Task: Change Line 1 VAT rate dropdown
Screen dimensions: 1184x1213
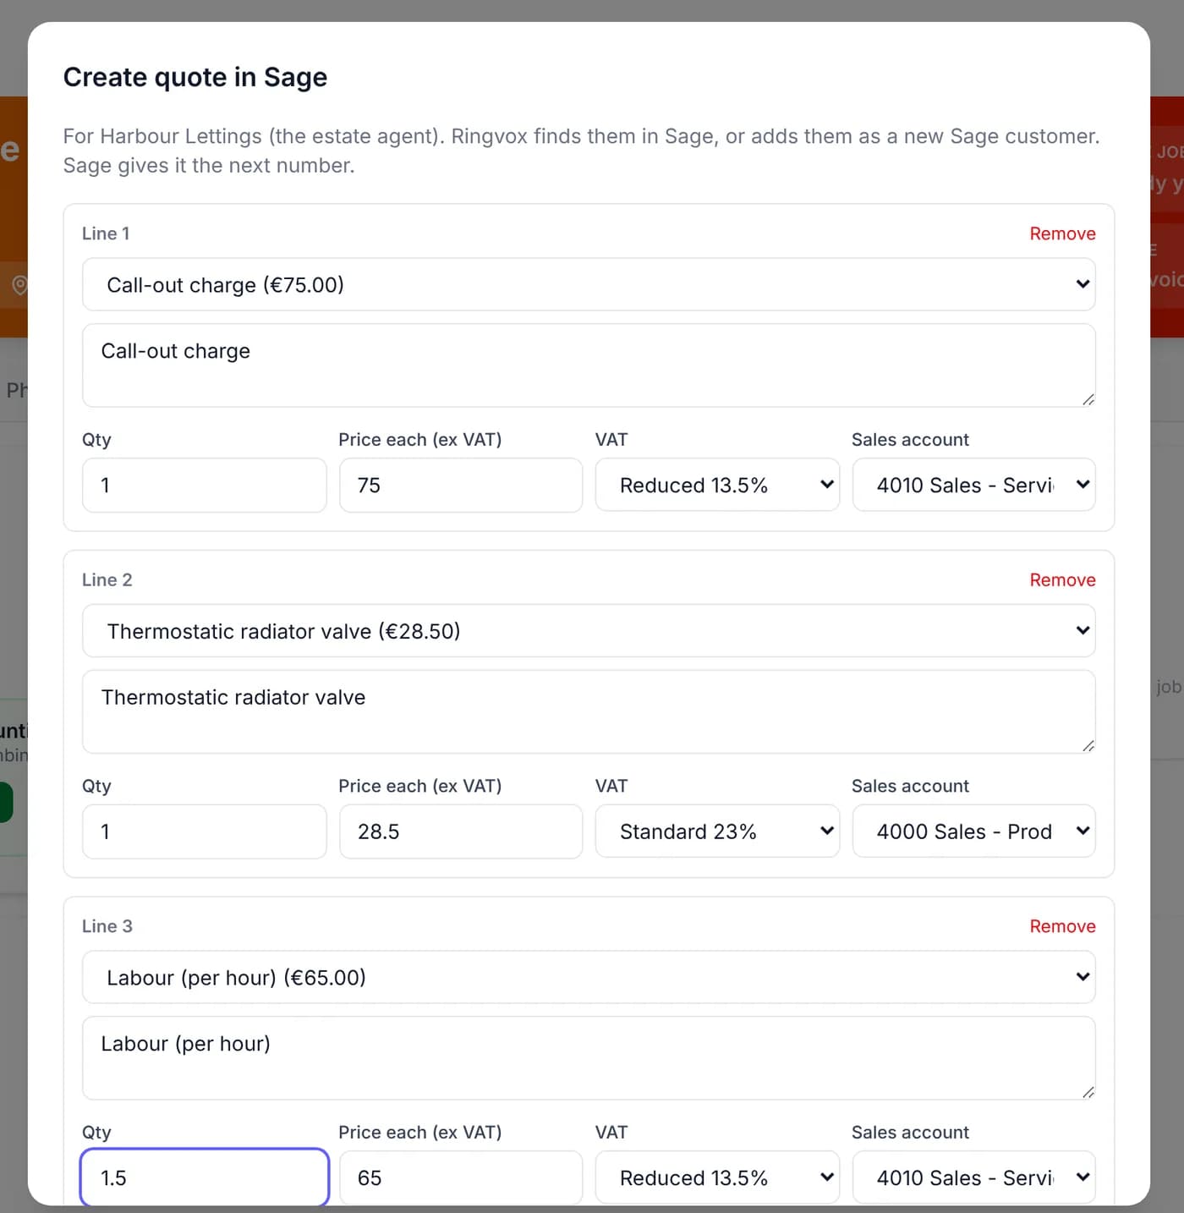Action: [x=717, y=485]
